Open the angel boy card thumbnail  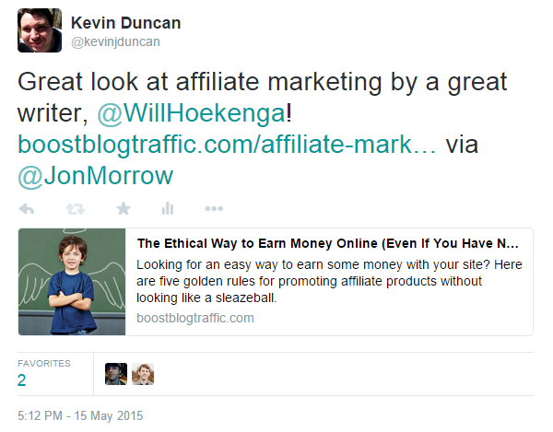pyautogui.click(x=72, y=282)
